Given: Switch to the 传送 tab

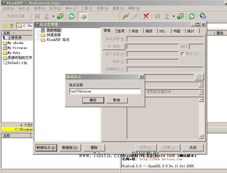Looking at the screenshot, I should [135, 31].
